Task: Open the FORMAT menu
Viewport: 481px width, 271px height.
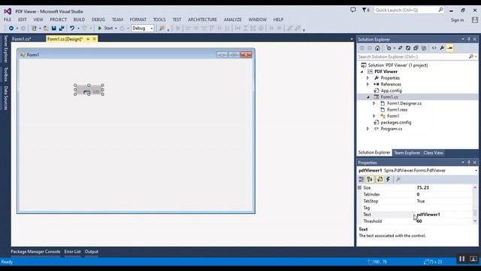Action: click(138, 20)
